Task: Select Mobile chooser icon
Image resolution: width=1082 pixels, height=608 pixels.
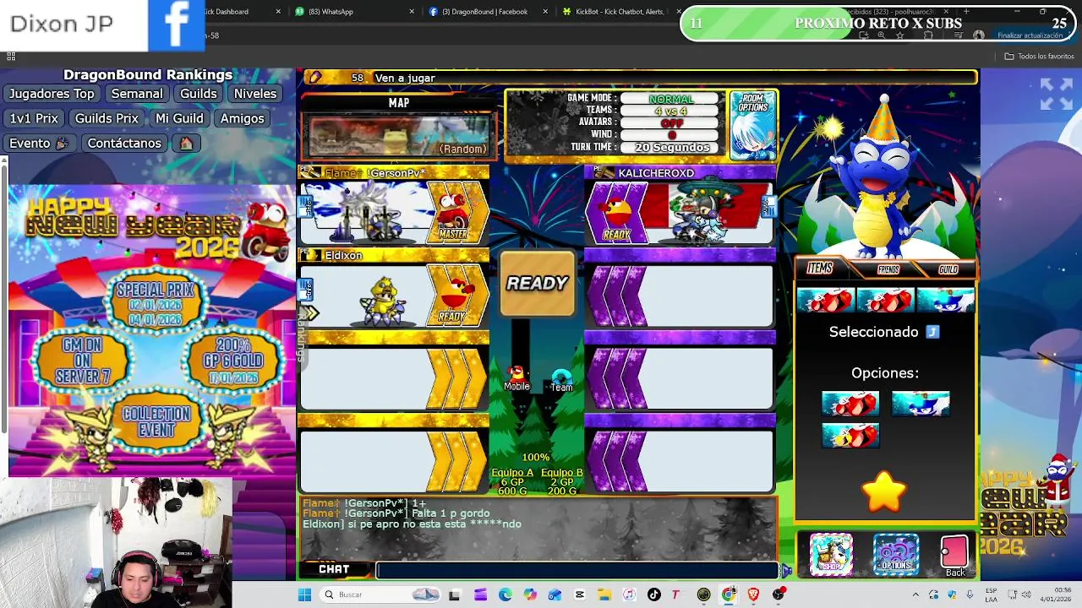Action: 516,377
